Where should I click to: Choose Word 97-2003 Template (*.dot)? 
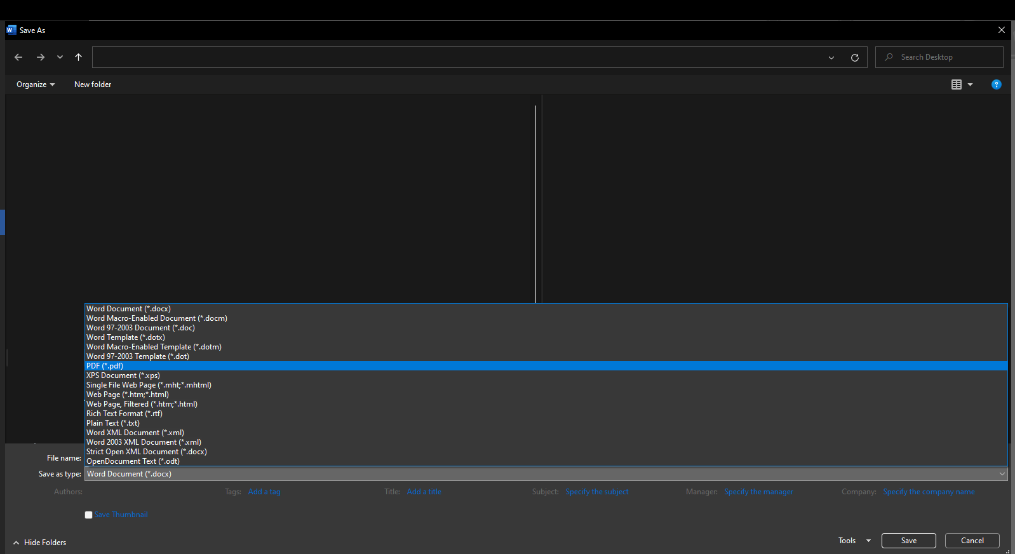546,356
